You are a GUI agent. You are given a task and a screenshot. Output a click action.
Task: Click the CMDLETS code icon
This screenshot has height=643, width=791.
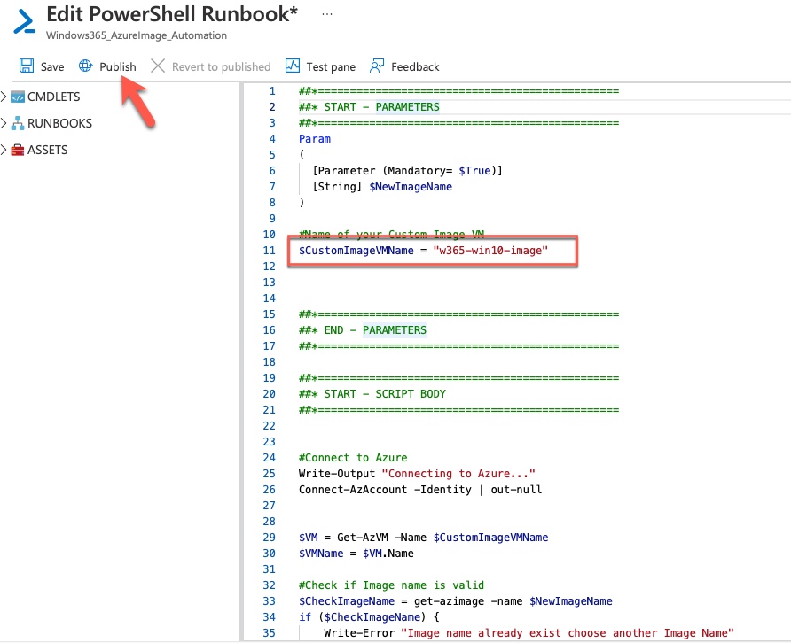point(18,97)
